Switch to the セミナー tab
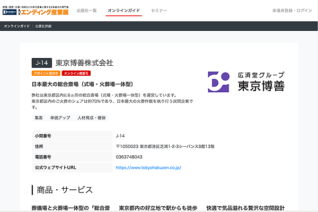This screenshot has width=318, height=212. [x=159, y=11]
